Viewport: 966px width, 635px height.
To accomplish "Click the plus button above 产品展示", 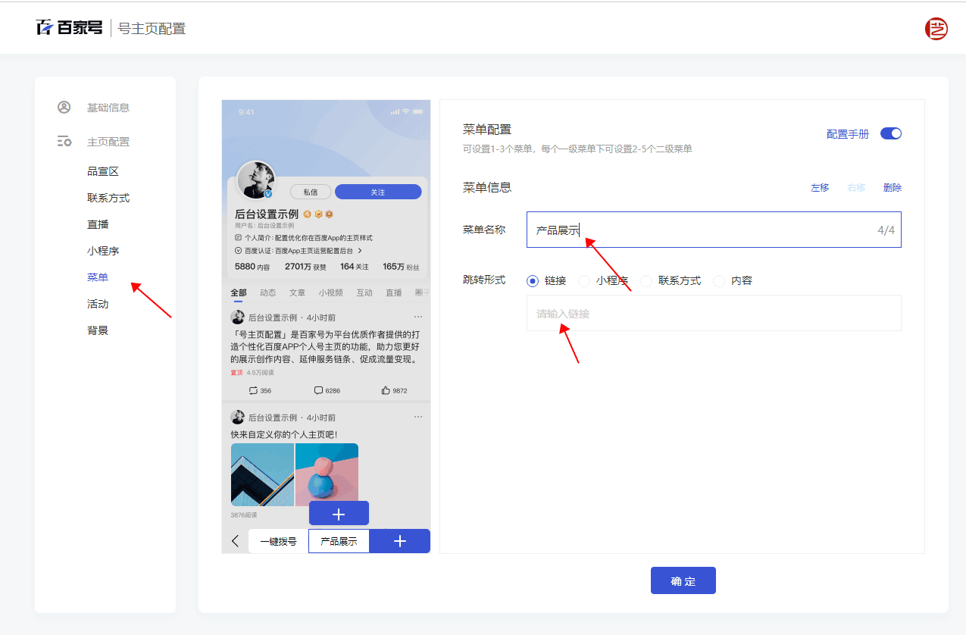I will 339,514.
